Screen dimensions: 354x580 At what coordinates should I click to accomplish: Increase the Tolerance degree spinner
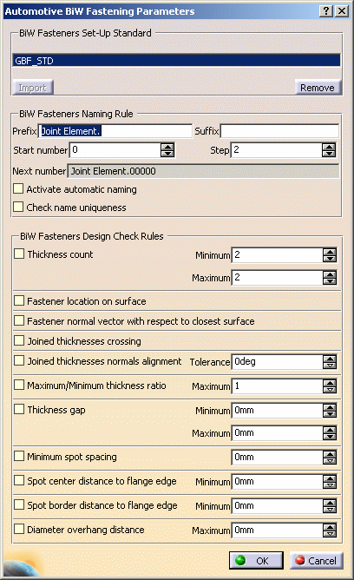329,358
